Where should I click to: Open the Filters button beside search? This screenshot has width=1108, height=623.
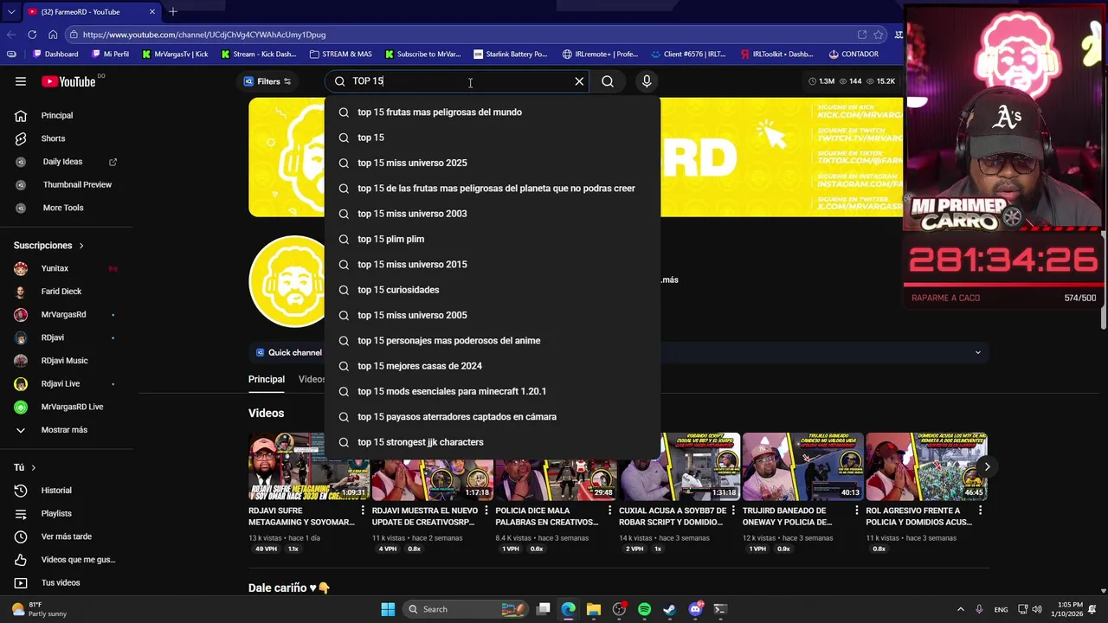(267, 81)
